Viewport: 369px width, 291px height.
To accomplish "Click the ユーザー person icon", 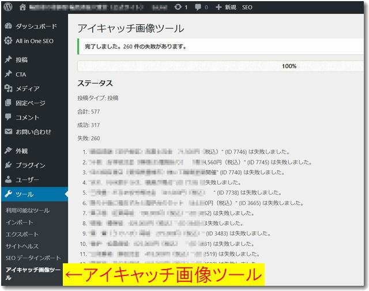I will click(8, 180).
